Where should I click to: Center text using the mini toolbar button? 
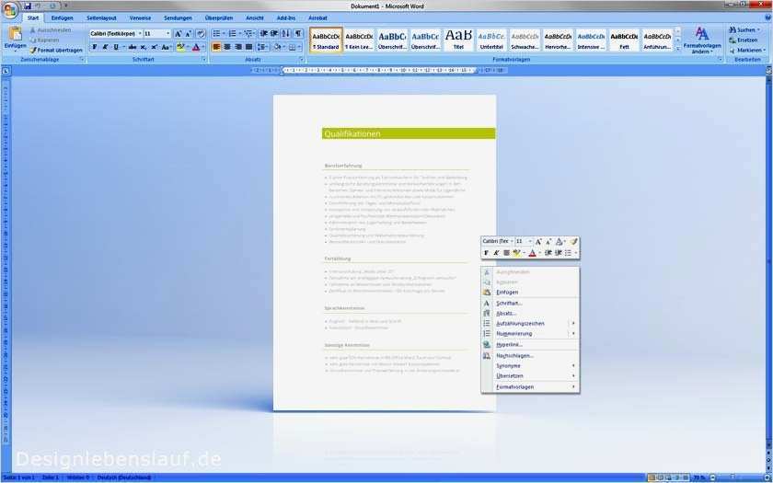[506, 253]
